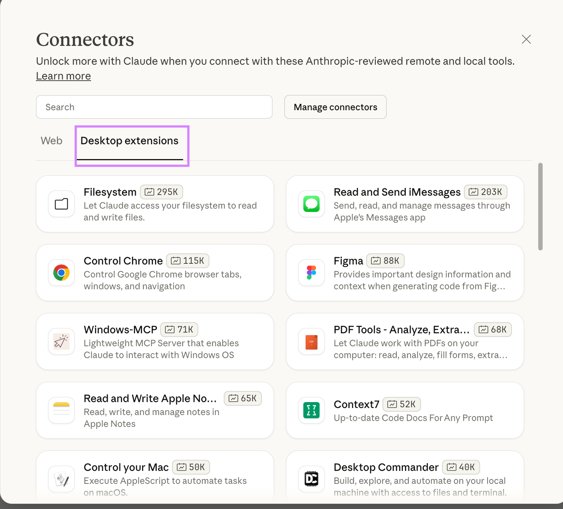Click the 115K downloads badge on Control Chrome
Screen dimensions: 563x509
(188, 261)
